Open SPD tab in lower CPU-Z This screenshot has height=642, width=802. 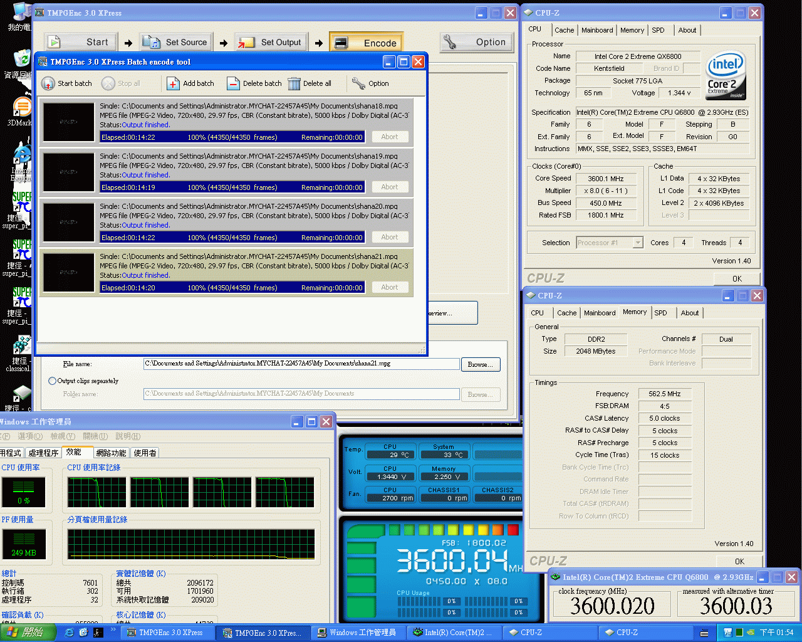[661, 313]
